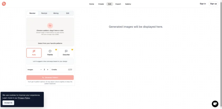Switch to the Restyle tab
Screen dimensions: 222x109
point(44,13)
